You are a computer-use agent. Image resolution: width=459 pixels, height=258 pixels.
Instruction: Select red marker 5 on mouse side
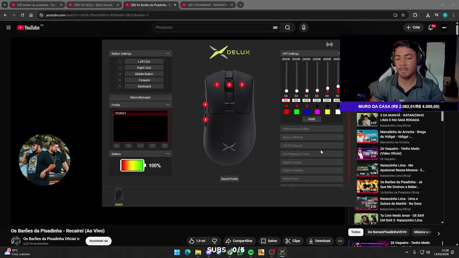(x=205, y=120)
